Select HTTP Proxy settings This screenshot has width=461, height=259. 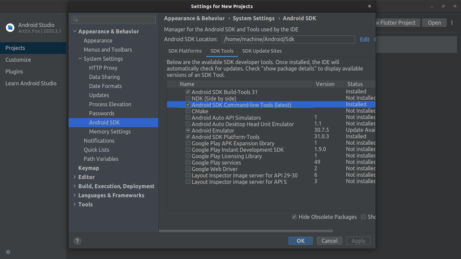tap(103, 68)
